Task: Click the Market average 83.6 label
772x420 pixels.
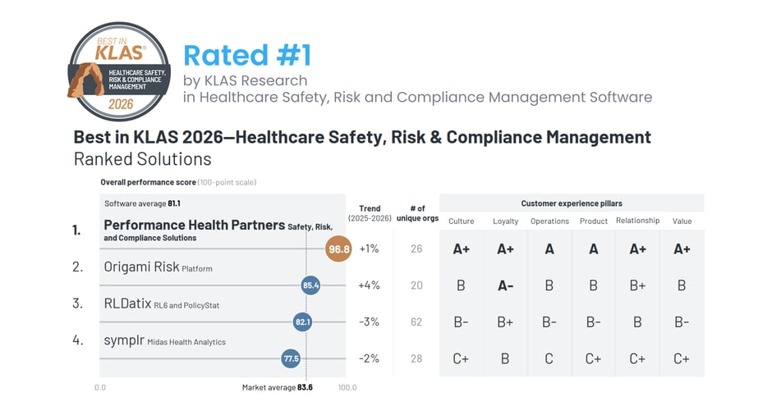Action: point(277,387)
